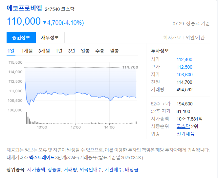The width and height of the screenshot is (218, 178).
Task: Click the 시가총액 value 10조 7,581억
Action: pos(189,119)
